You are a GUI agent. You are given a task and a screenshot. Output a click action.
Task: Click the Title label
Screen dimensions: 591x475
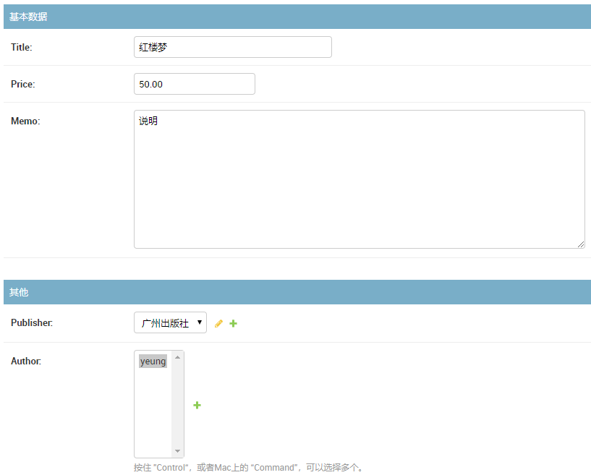[x=22, y=47]
